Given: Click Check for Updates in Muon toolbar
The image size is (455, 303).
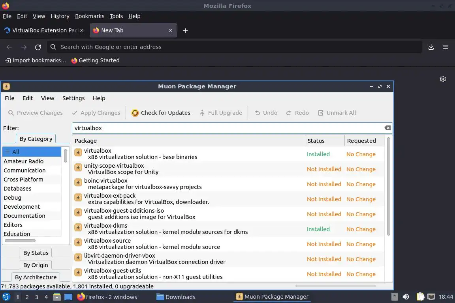Looking at the screenshot, I should click(160, 113).
